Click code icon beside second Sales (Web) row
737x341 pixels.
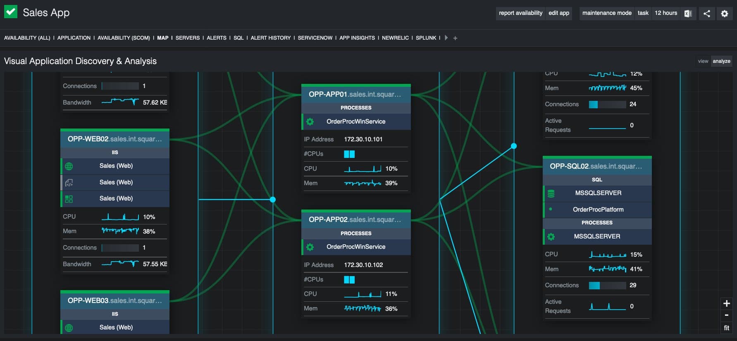(69, 182)
